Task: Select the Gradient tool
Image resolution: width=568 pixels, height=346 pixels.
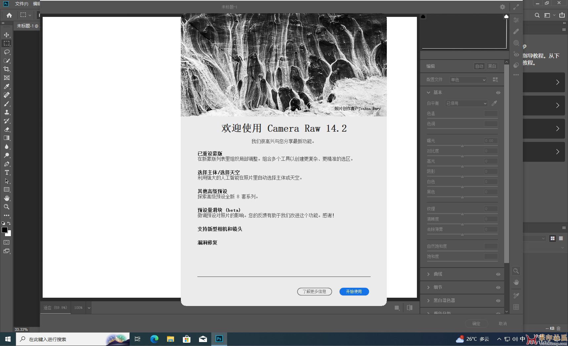Action: tap(7, 138)
